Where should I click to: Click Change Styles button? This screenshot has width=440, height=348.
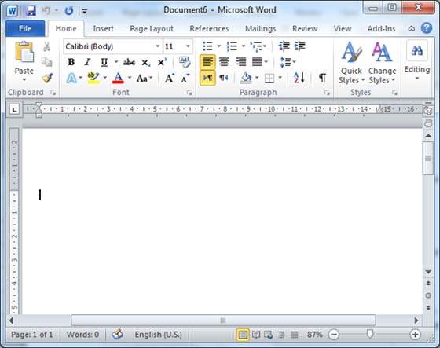pos(382,63)
